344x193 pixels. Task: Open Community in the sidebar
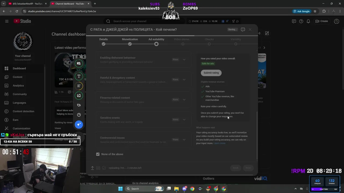point(23,94)
